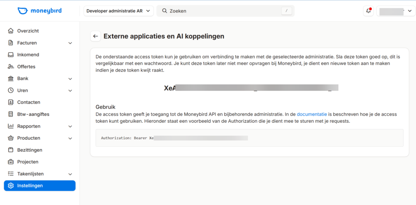The height and width of the screenshot is (205, 416).
Task: Open Projecten in the sidebar
Action: pyautogui.click(x=40, y=162)
